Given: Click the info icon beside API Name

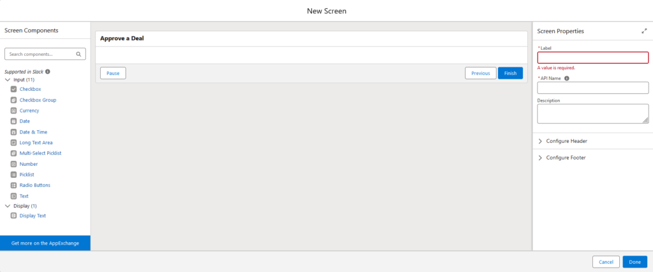Looking at the screenshot, I should click(x=567, y=79).
